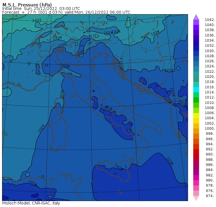Click the '1022' contour label on the map

point(37,20)
